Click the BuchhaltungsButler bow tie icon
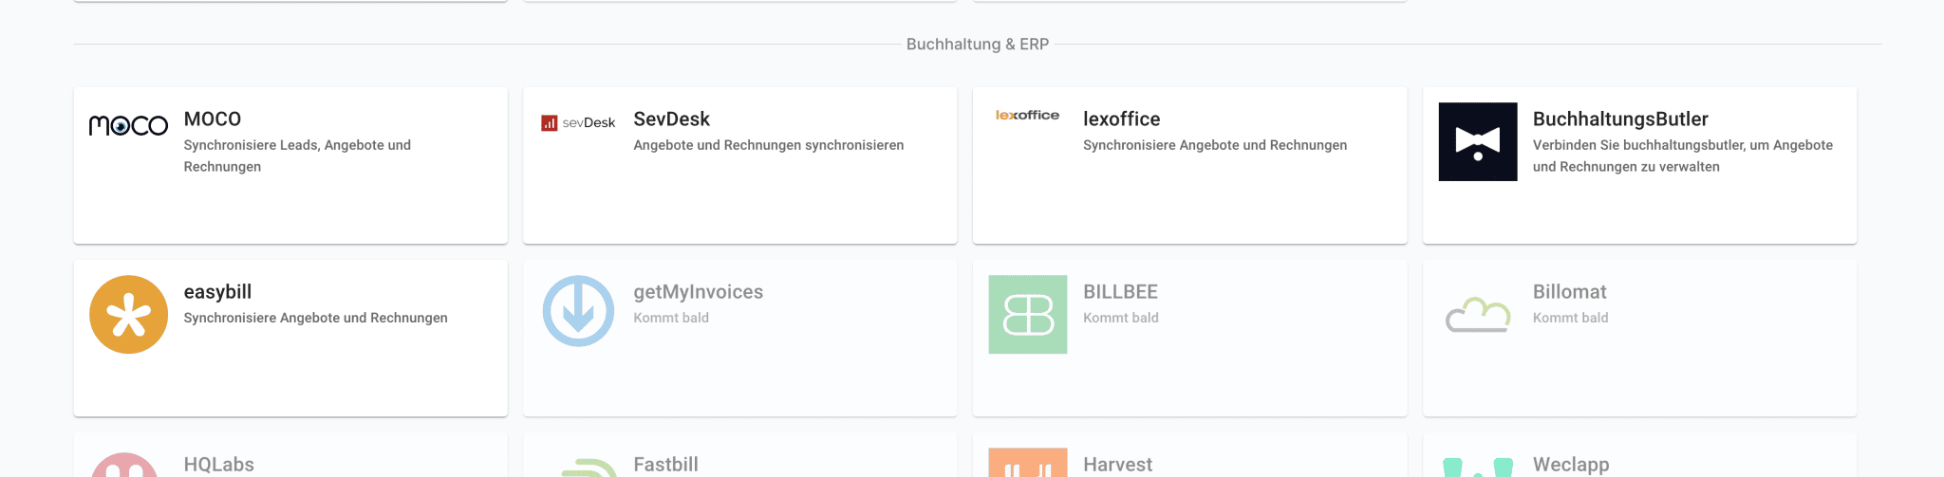 [x=1477, y=141]
